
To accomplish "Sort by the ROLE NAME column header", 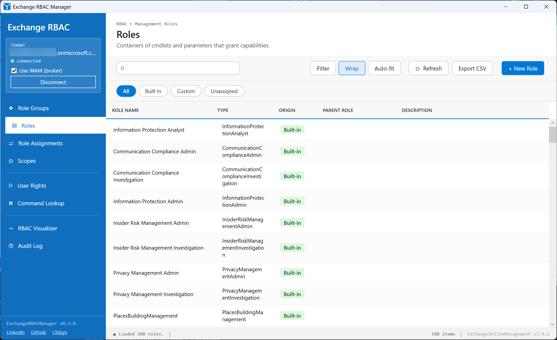I will (x=125, y=110).
